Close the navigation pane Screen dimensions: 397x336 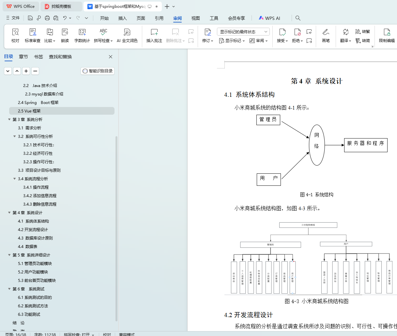tap(111, 57)
